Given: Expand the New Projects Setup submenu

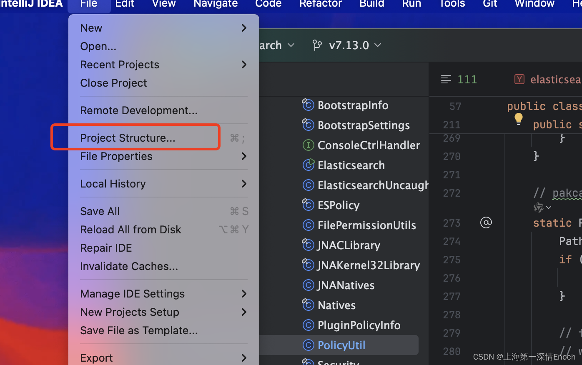Looking at the screenshot, I should tap(244, 312).
